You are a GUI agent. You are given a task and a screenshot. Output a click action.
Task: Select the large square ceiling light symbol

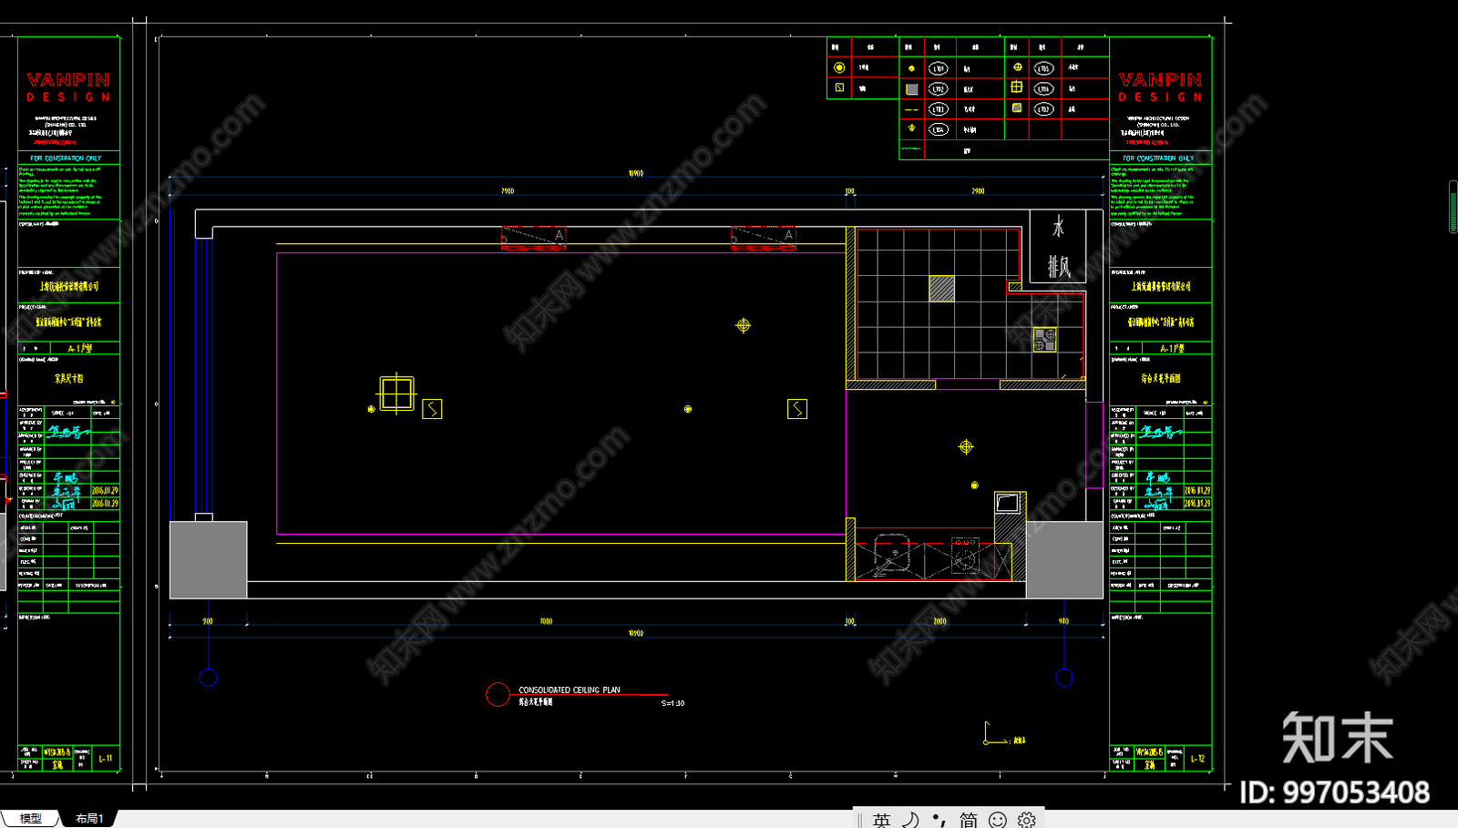click(396, 394)
